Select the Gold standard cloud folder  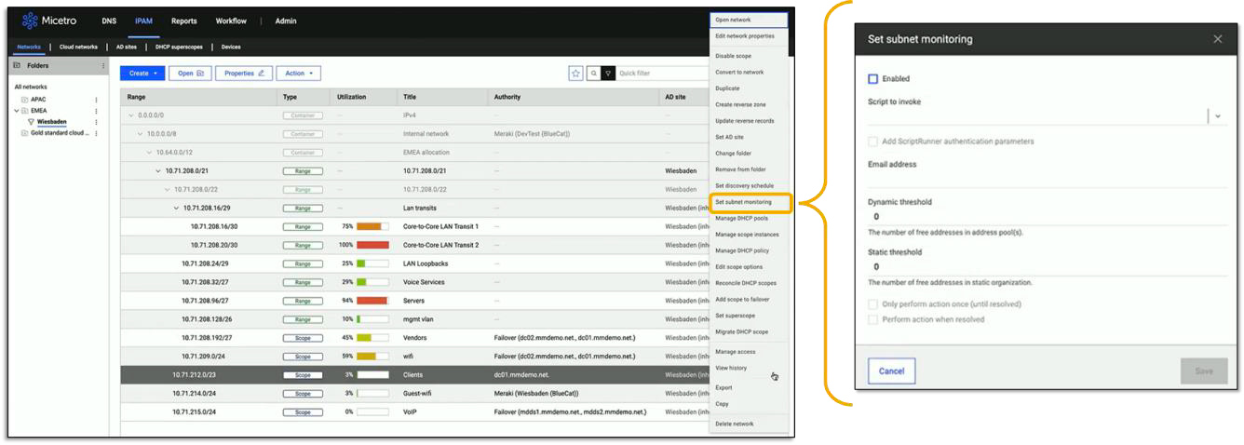[x=58, y=133]
